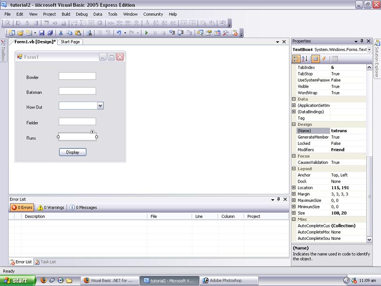Click the Copy toolbar icon
This screenshot has height=286, width=381.
pyautogui.click(x=70, y=33)
